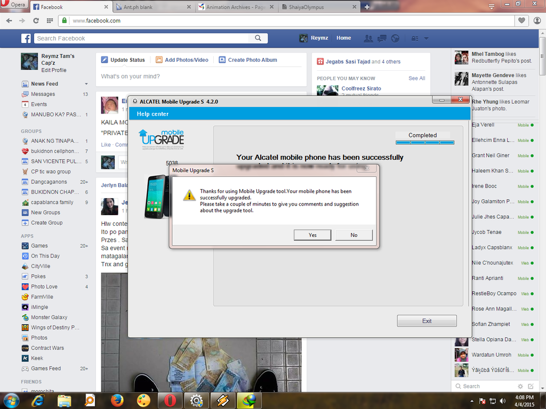The width and height of the screenshot is (546, 409).
Task: Expand the News Feed options arrow
Action: 86,84
